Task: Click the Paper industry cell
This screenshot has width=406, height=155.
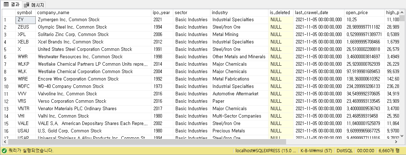Action: point(239,101)
